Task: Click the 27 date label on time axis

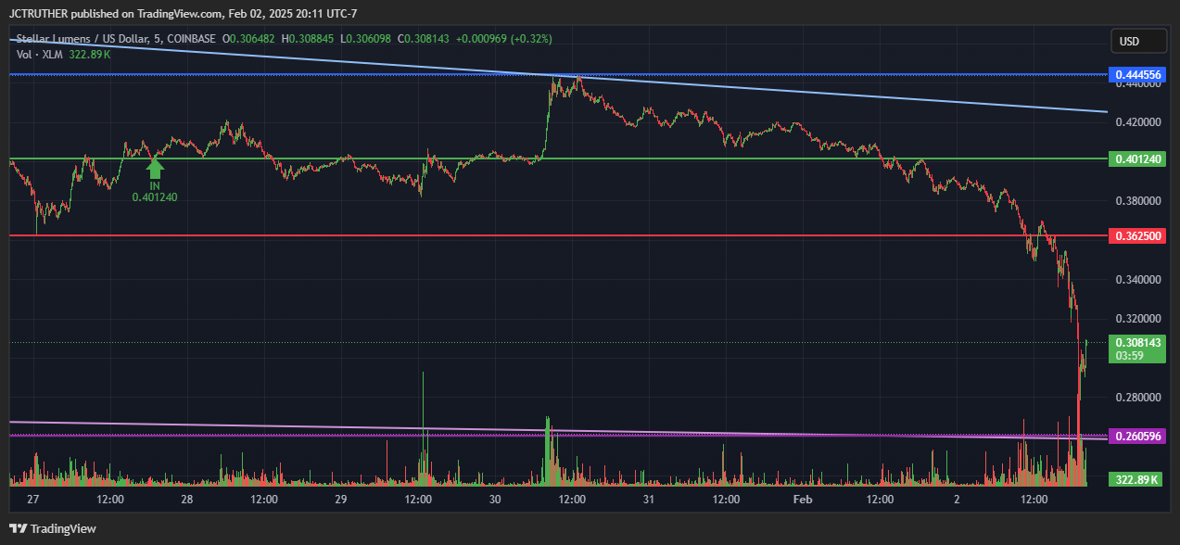Action: point(33,500)
